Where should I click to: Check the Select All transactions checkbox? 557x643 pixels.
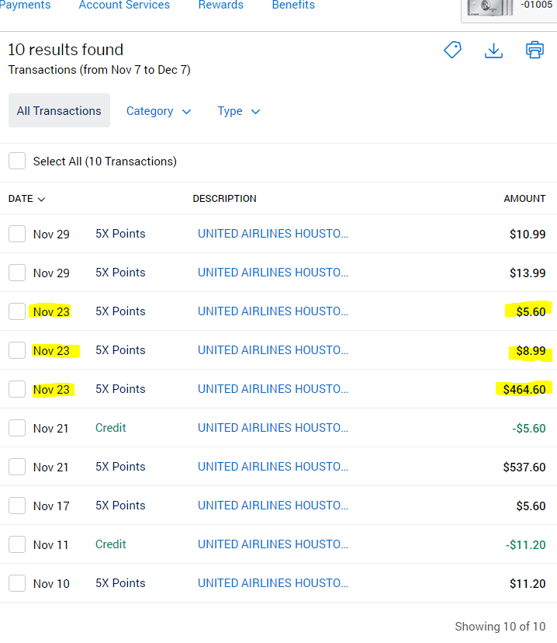(x=17, y=162)
